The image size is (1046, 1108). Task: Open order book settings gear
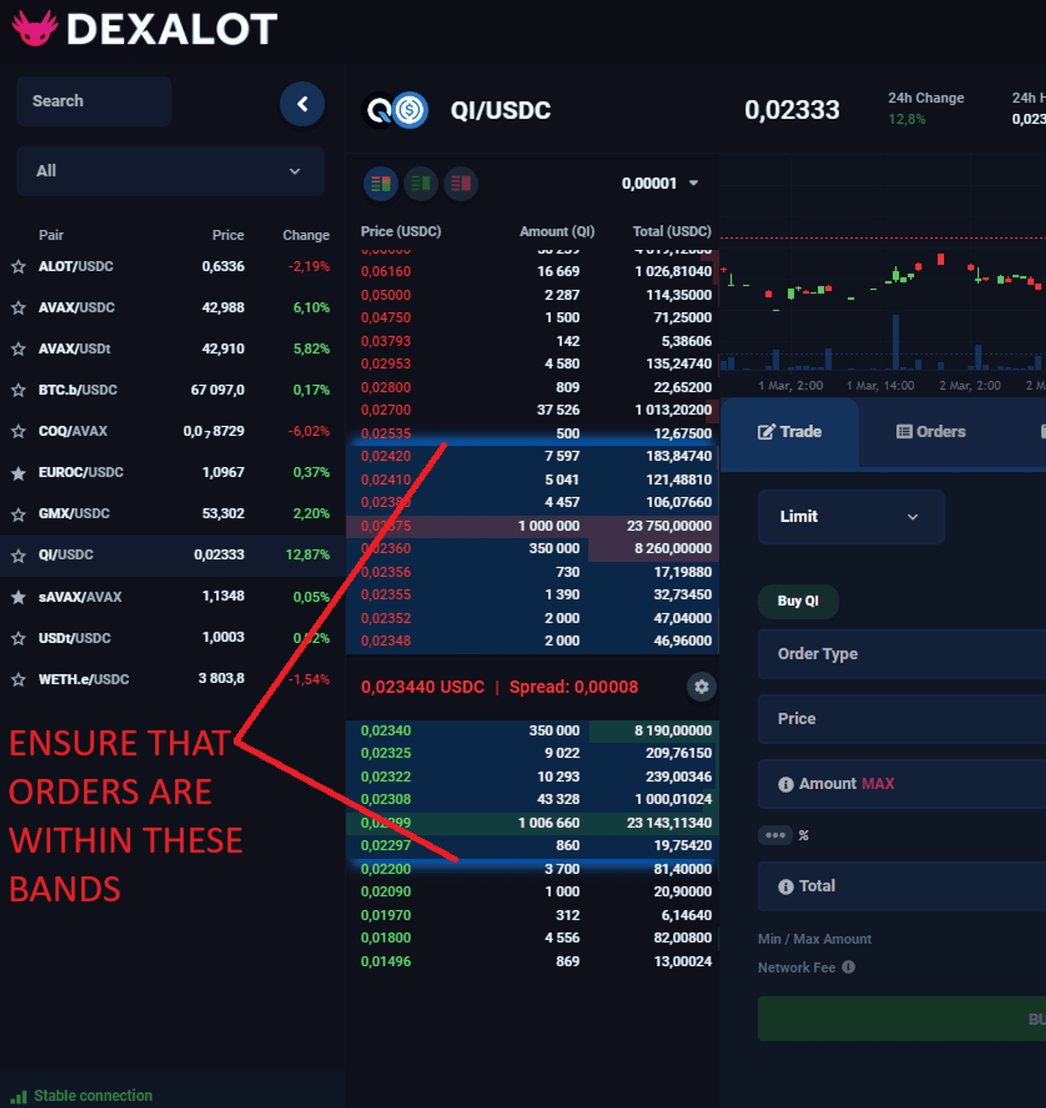click(702, 687)
